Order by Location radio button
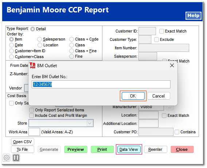This screenshot has width=207, height=168. click(40, 45)
